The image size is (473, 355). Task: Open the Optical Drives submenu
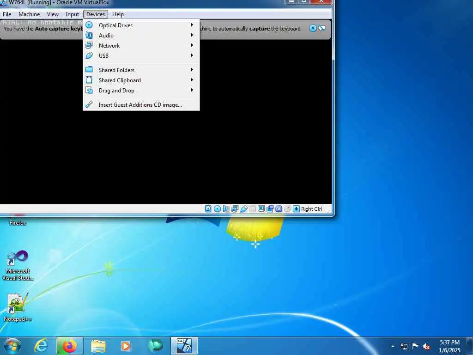point(141,25)
